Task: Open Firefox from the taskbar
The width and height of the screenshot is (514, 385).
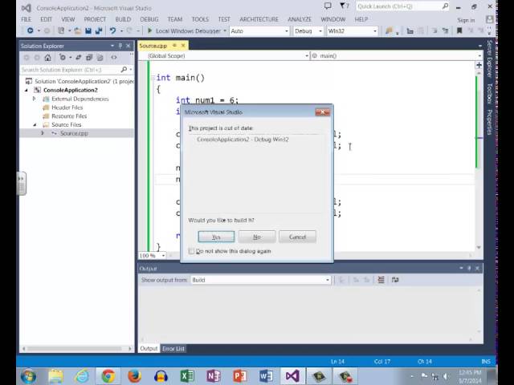Action: 134,376
